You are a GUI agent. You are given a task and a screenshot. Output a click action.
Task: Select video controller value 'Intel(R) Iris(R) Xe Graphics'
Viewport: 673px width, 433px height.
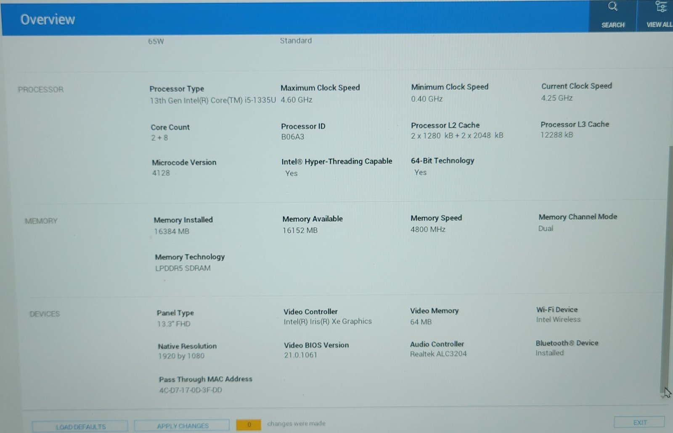click(x=328, y=321)
